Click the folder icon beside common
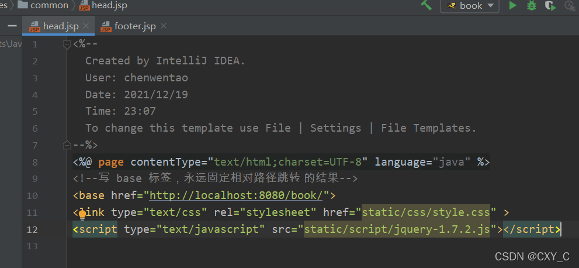 click(x=23, y=5)
